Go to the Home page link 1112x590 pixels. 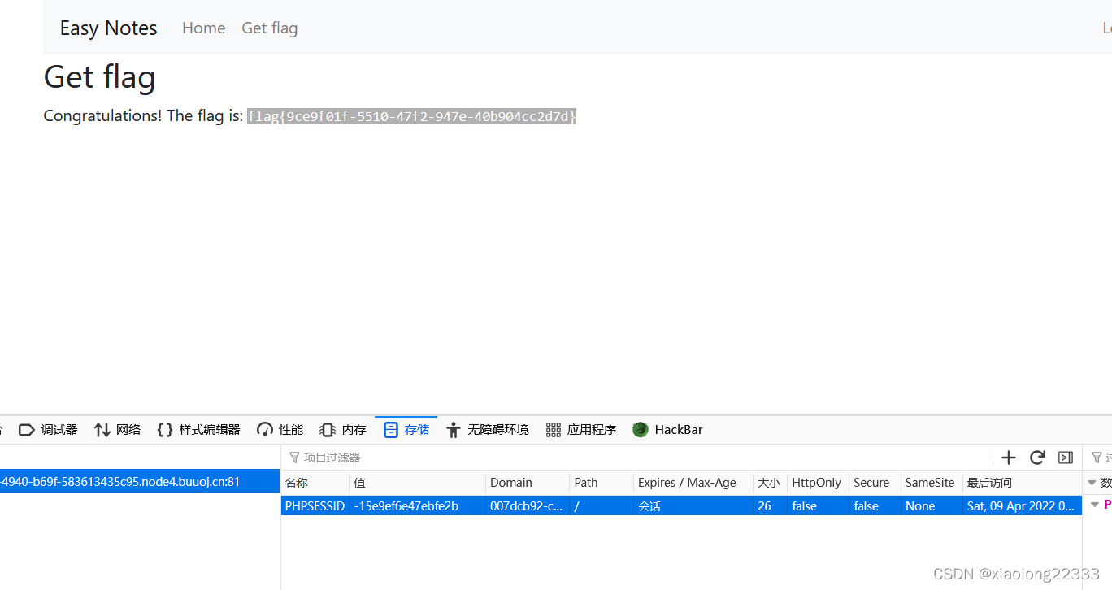click(203, 28)
